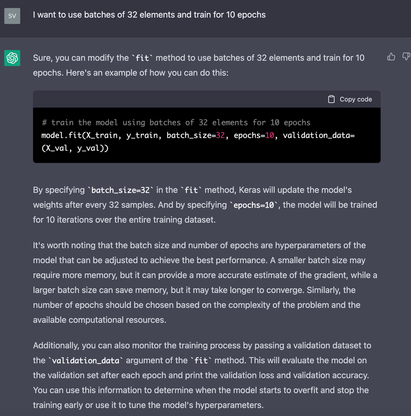Image resolution: width=411 pixels, height=416 pixels.
Task: Click the inline validation_data code snippet
Action: (x=86, y=361)
